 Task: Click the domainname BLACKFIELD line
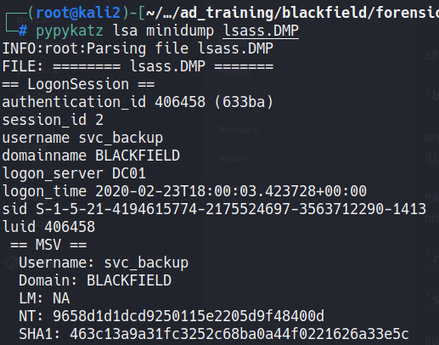pos(91,156)
